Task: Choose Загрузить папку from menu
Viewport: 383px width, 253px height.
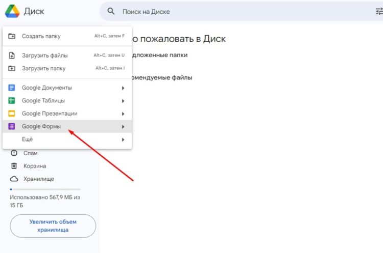Action: [67, 68]
